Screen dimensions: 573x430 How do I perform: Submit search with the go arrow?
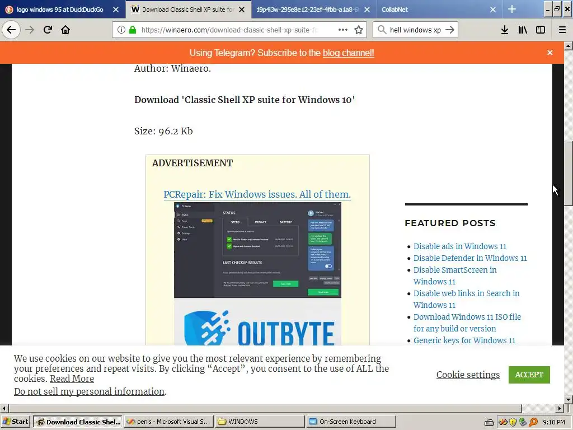click(x=450, y=30)
